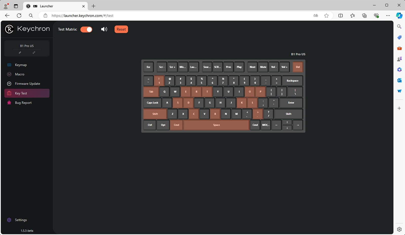Screen dimensions: 405x235
Task: Open browser Settings and more menu
Action: [388, 16]
